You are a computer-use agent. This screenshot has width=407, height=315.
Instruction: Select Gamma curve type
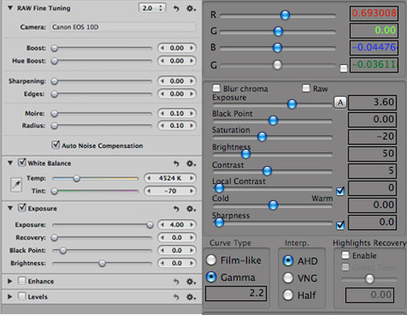pyautogui.click(x=212, y=277)
